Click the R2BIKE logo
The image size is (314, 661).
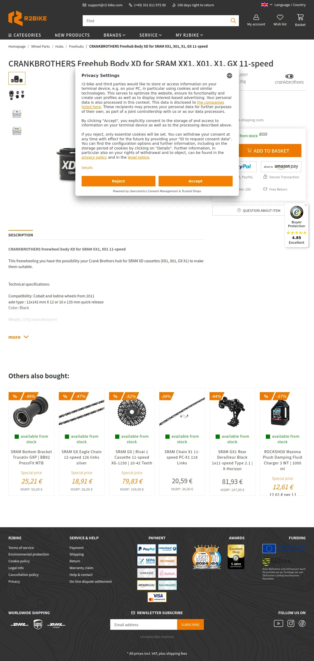point(27,18)
